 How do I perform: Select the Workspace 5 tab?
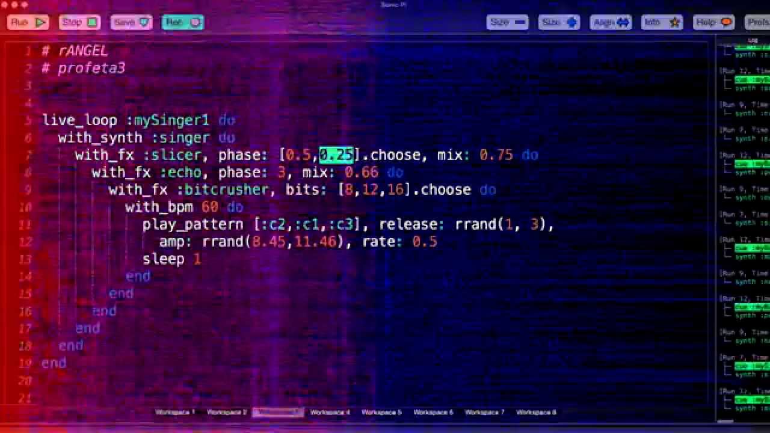pos(381,413)
